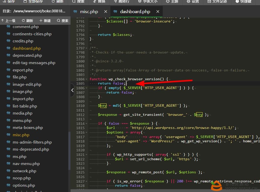Click line number 1805 in the gutter
Image resolution: width=260 pixels, height=192 pixels.
click(x=80, y=84)
